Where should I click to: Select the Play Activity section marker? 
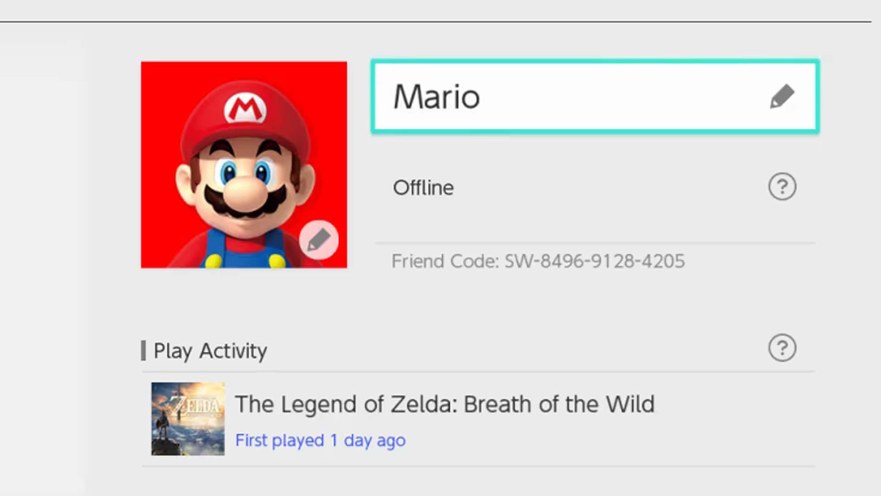pos(145,350)
